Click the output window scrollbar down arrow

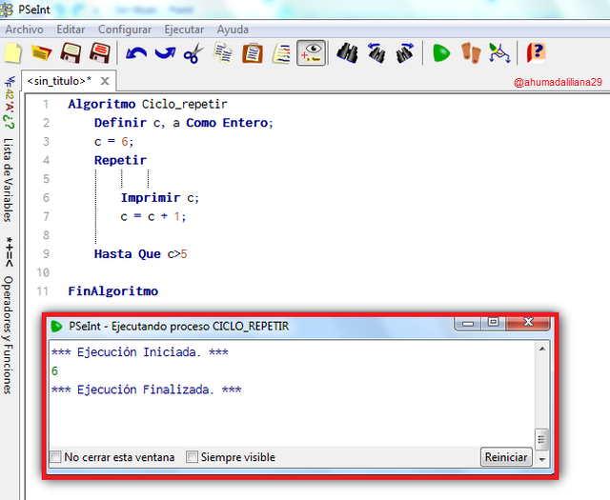[542, 460]
